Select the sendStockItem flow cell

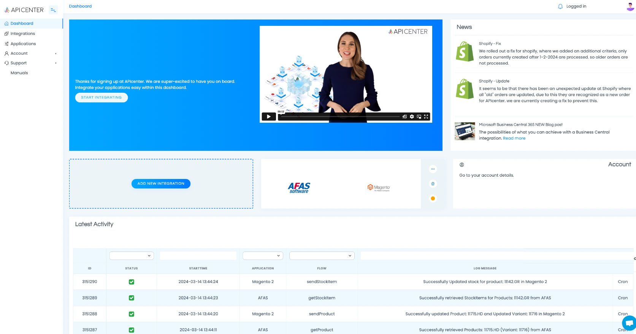322,282
